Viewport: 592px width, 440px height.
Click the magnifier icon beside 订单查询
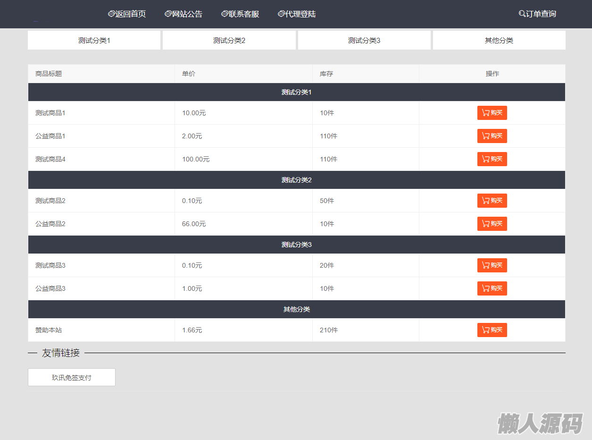pyautogui.click(x=522, y=14)
